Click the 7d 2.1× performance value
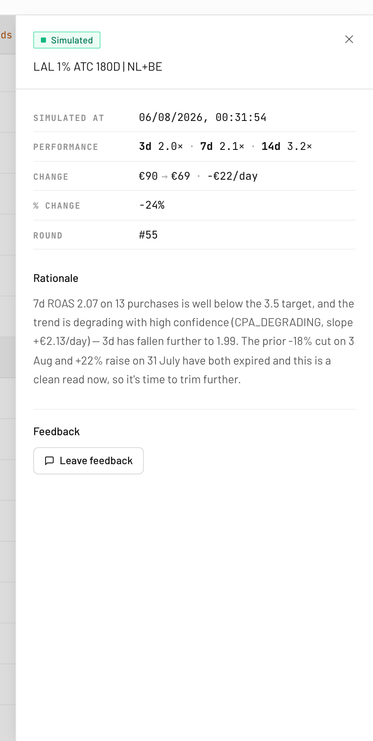Image resolution: width=373 pixels, height=741 pixels. tap(222, 146)
